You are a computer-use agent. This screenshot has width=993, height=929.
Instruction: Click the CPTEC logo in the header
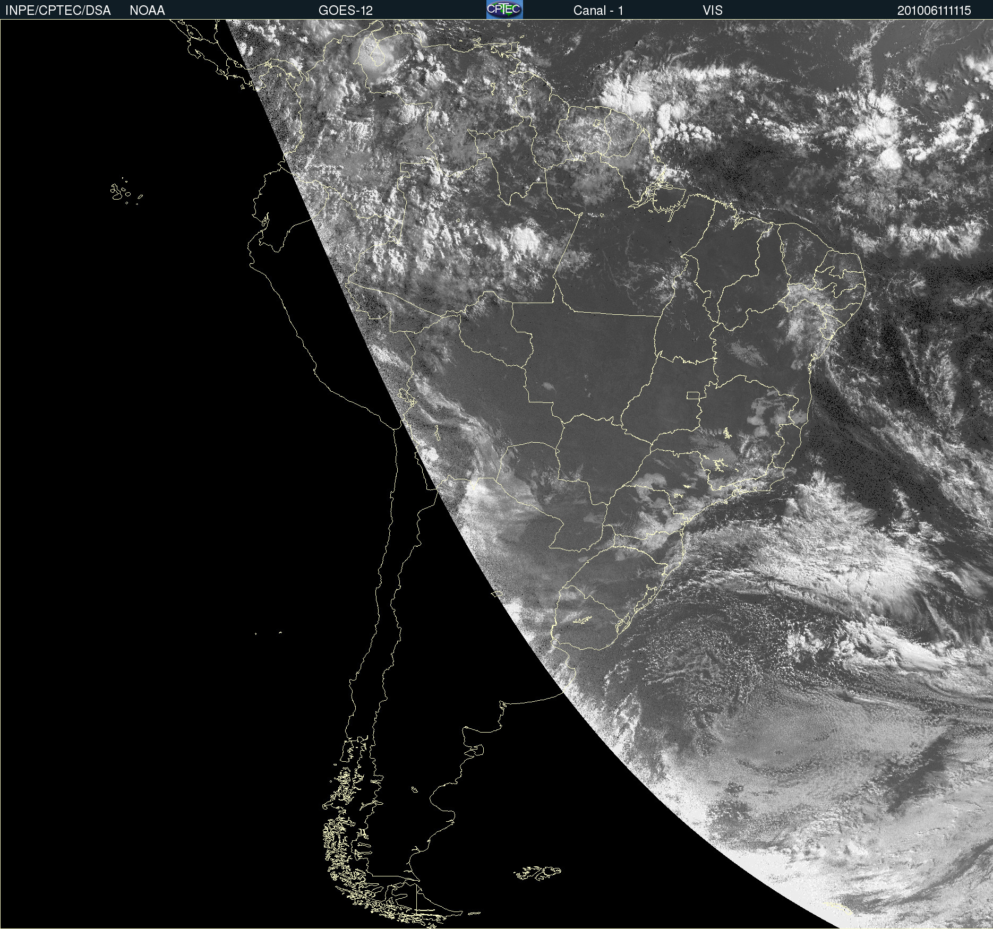coord(504,10)
